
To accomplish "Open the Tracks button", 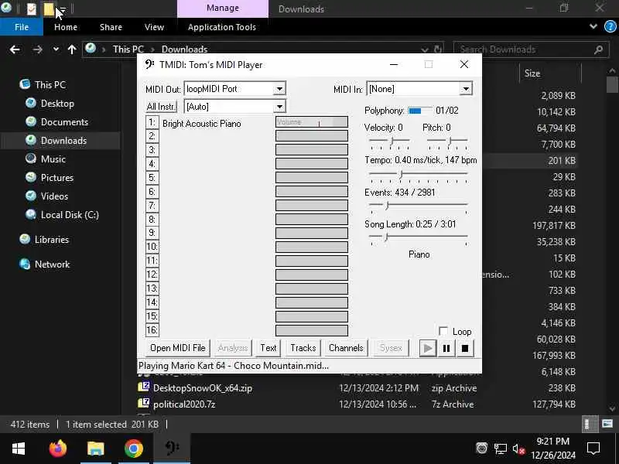I will point(303,348).
